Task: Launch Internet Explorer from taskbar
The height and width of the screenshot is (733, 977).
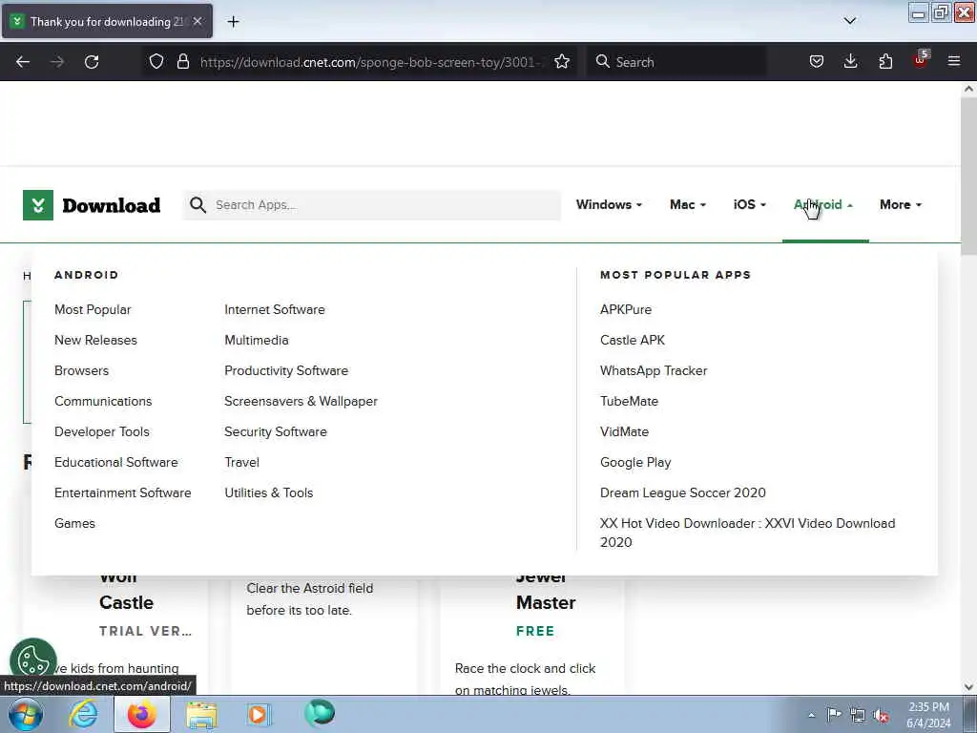Action: [x=83, y=715]
